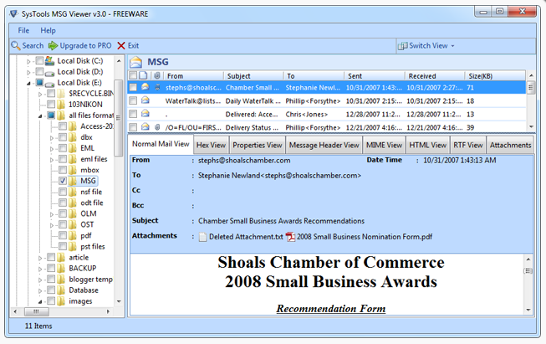Tick checkbox for WaterTalk@lists message row
Image resolution: width=546 pixels, height=344 pixels.
coord(133,100)
